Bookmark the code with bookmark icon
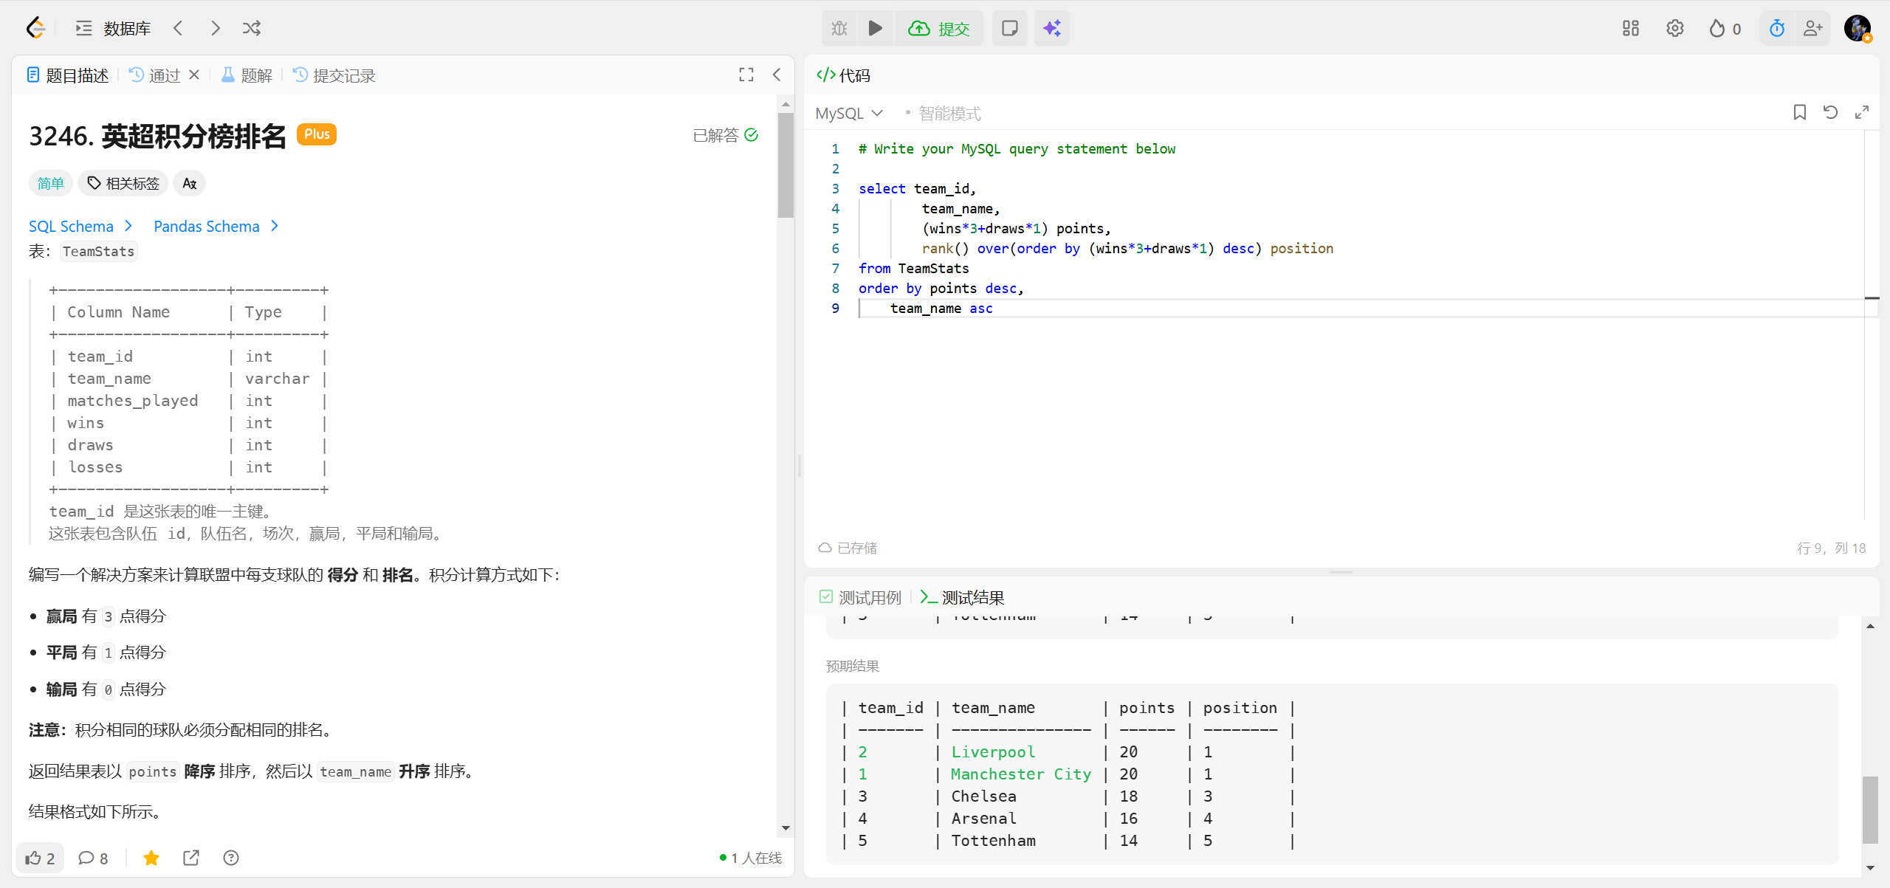The height and width of the screenshot is (888, 1890). [x=1799, y=112]
